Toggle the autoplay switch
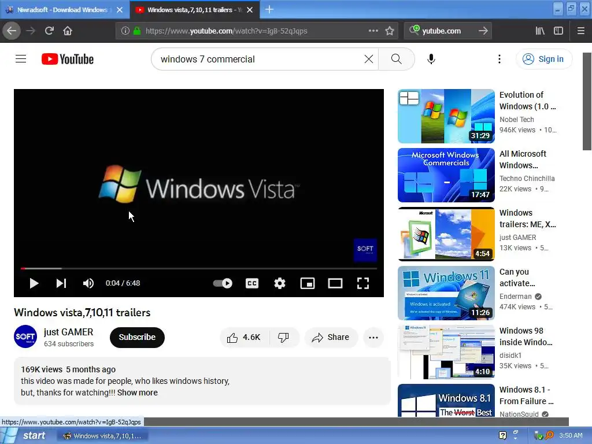This screenshot has height=444, width=592. click(x=223, y=283)
